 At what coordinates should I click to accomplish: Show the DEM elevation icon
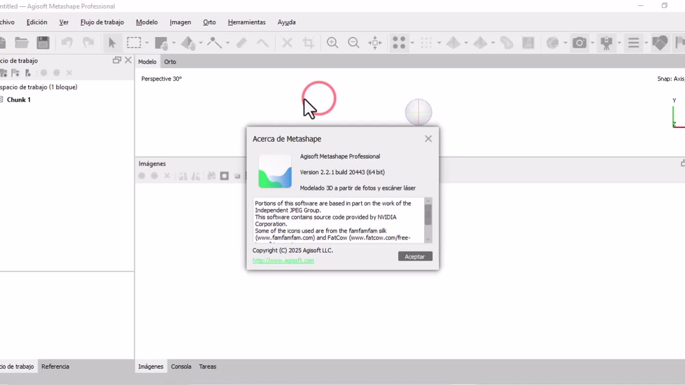(x=528, y=43)
